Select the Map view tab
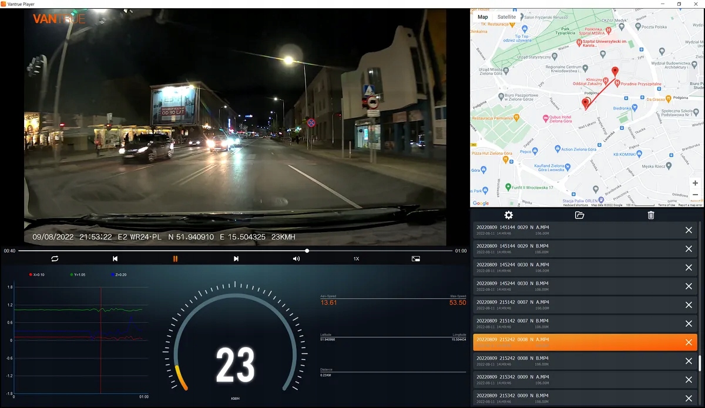Viewport: 705px width, 408px height. [x=483, y=17]
